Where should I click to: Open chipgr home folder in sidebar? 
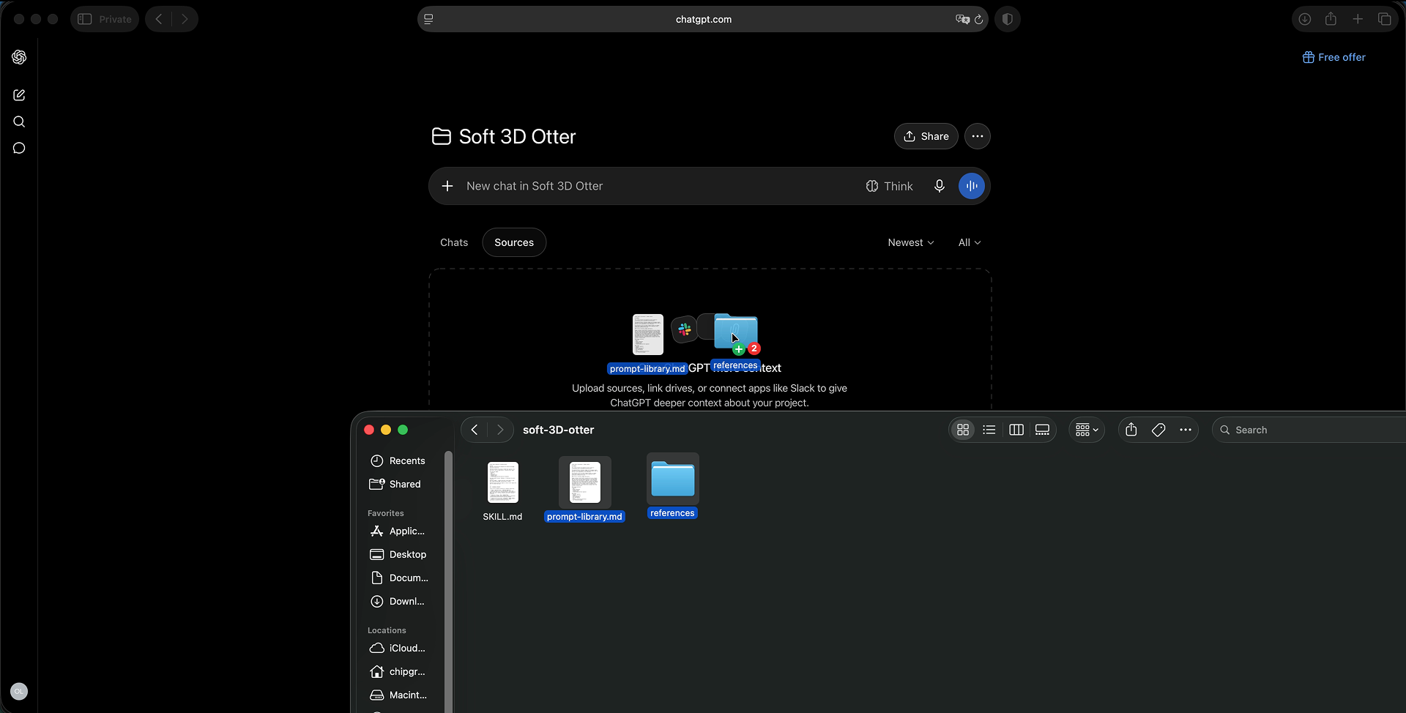click(x=399, y=671)
